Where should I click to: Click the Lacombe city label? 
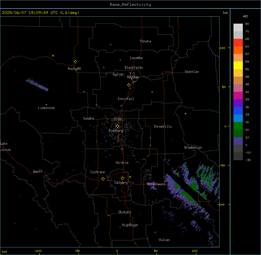pos(136,58)
